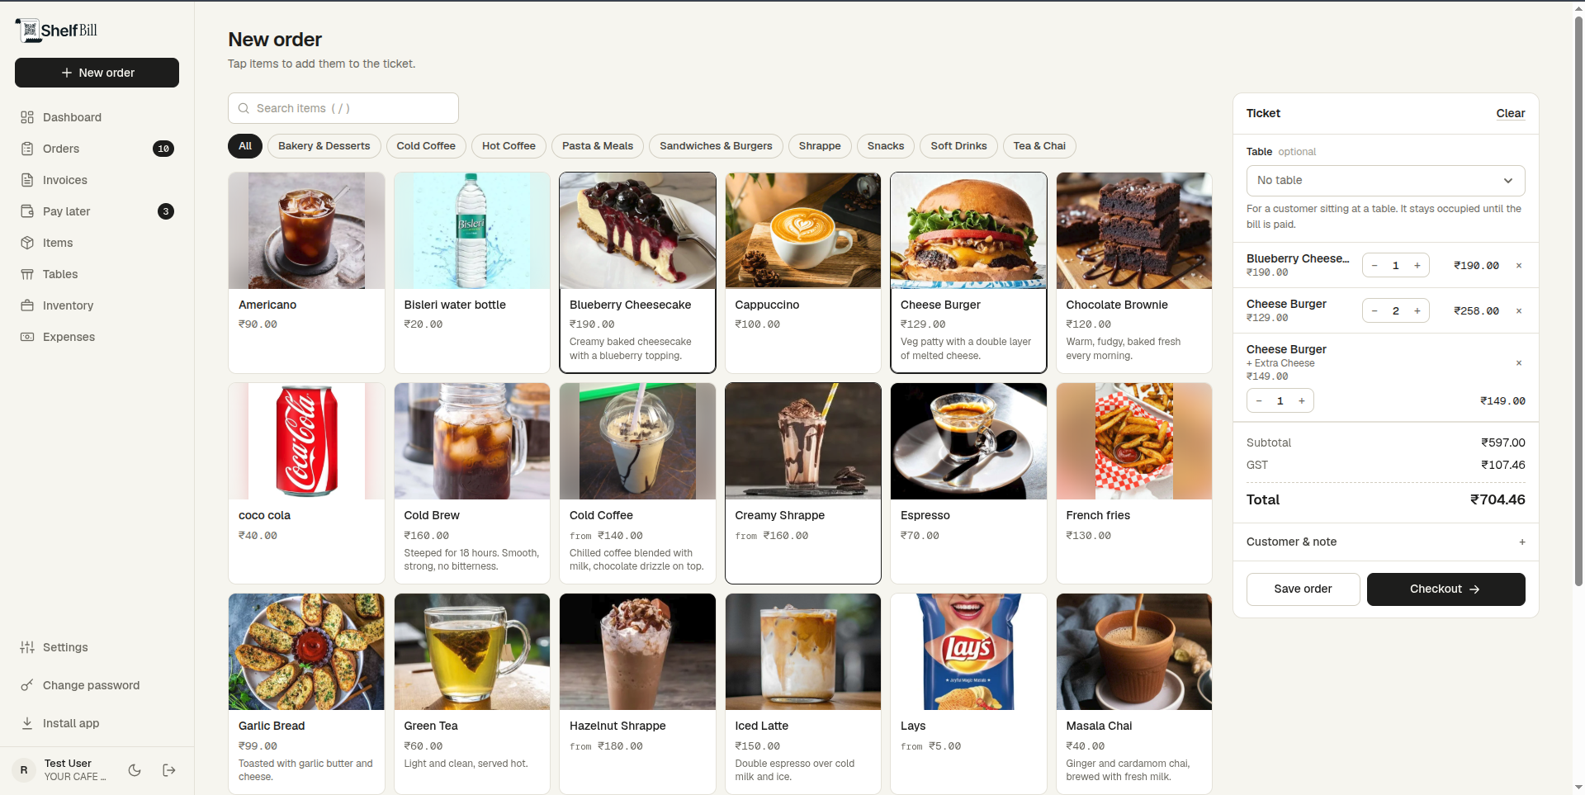The height and width of the screenshot is (795, 1585).
Task: Open Test User profile avatar
Action: [x=24, y=770]
